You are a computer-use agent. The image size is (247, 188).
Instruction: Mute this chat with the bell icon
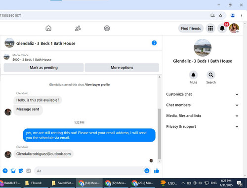193,75
